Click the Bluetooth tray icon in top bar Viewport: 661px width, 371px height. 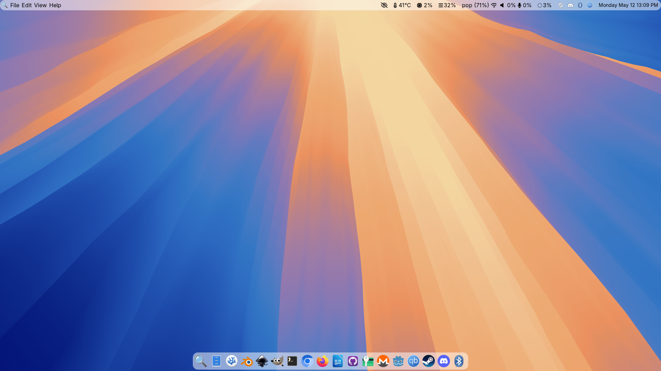(580, 5)
